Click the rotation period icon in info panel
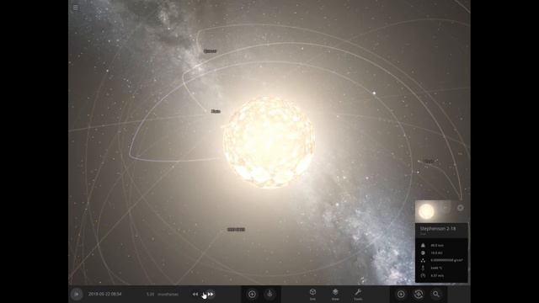The width and height of the screenshot is (539, 303). pos(423,275)
